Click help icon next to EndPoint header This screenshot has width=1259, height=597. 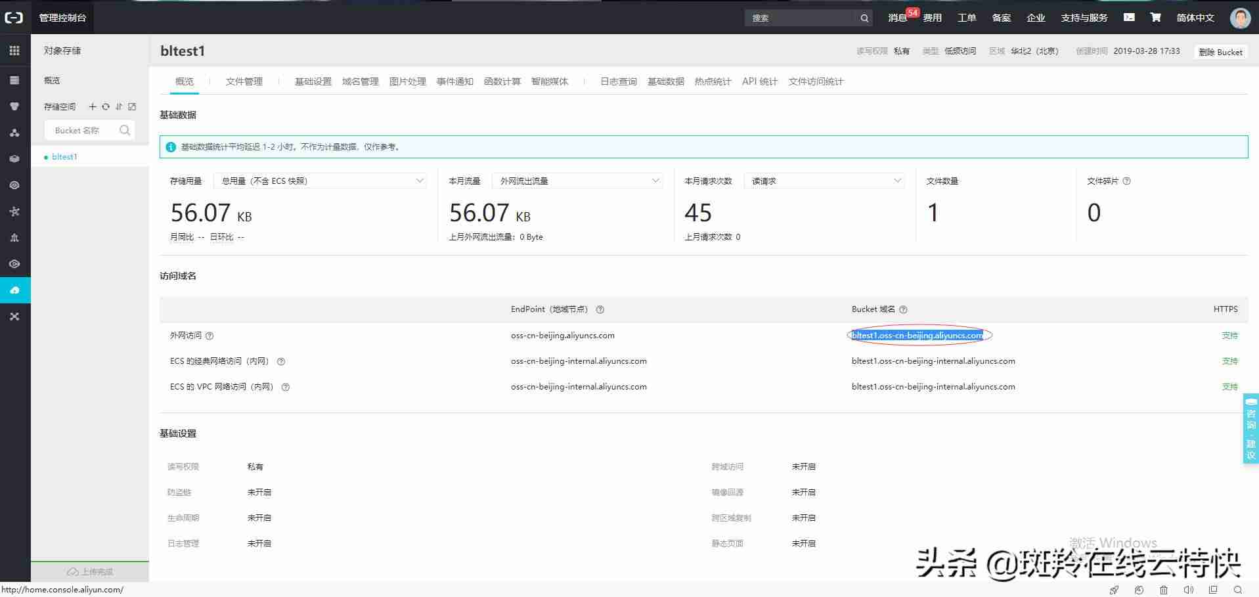click(x=600, y=309)
